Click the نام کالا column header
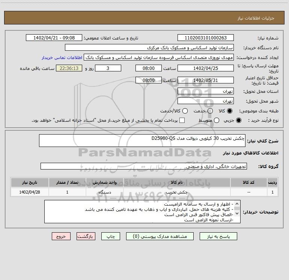 pos(177,183)
